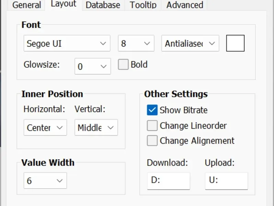This screenshot has width=274, height=206.
Task: Click the white font color swatch
Action: 235,43
